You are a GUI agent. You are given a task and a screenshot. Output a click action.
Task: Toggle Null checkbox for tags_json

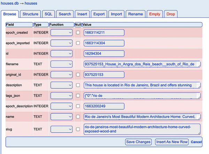(78, 95)
